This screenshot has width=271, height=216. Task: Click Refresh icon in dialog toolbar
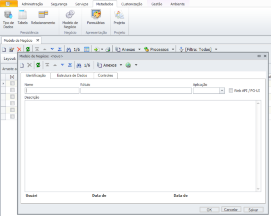click(38, 65)
